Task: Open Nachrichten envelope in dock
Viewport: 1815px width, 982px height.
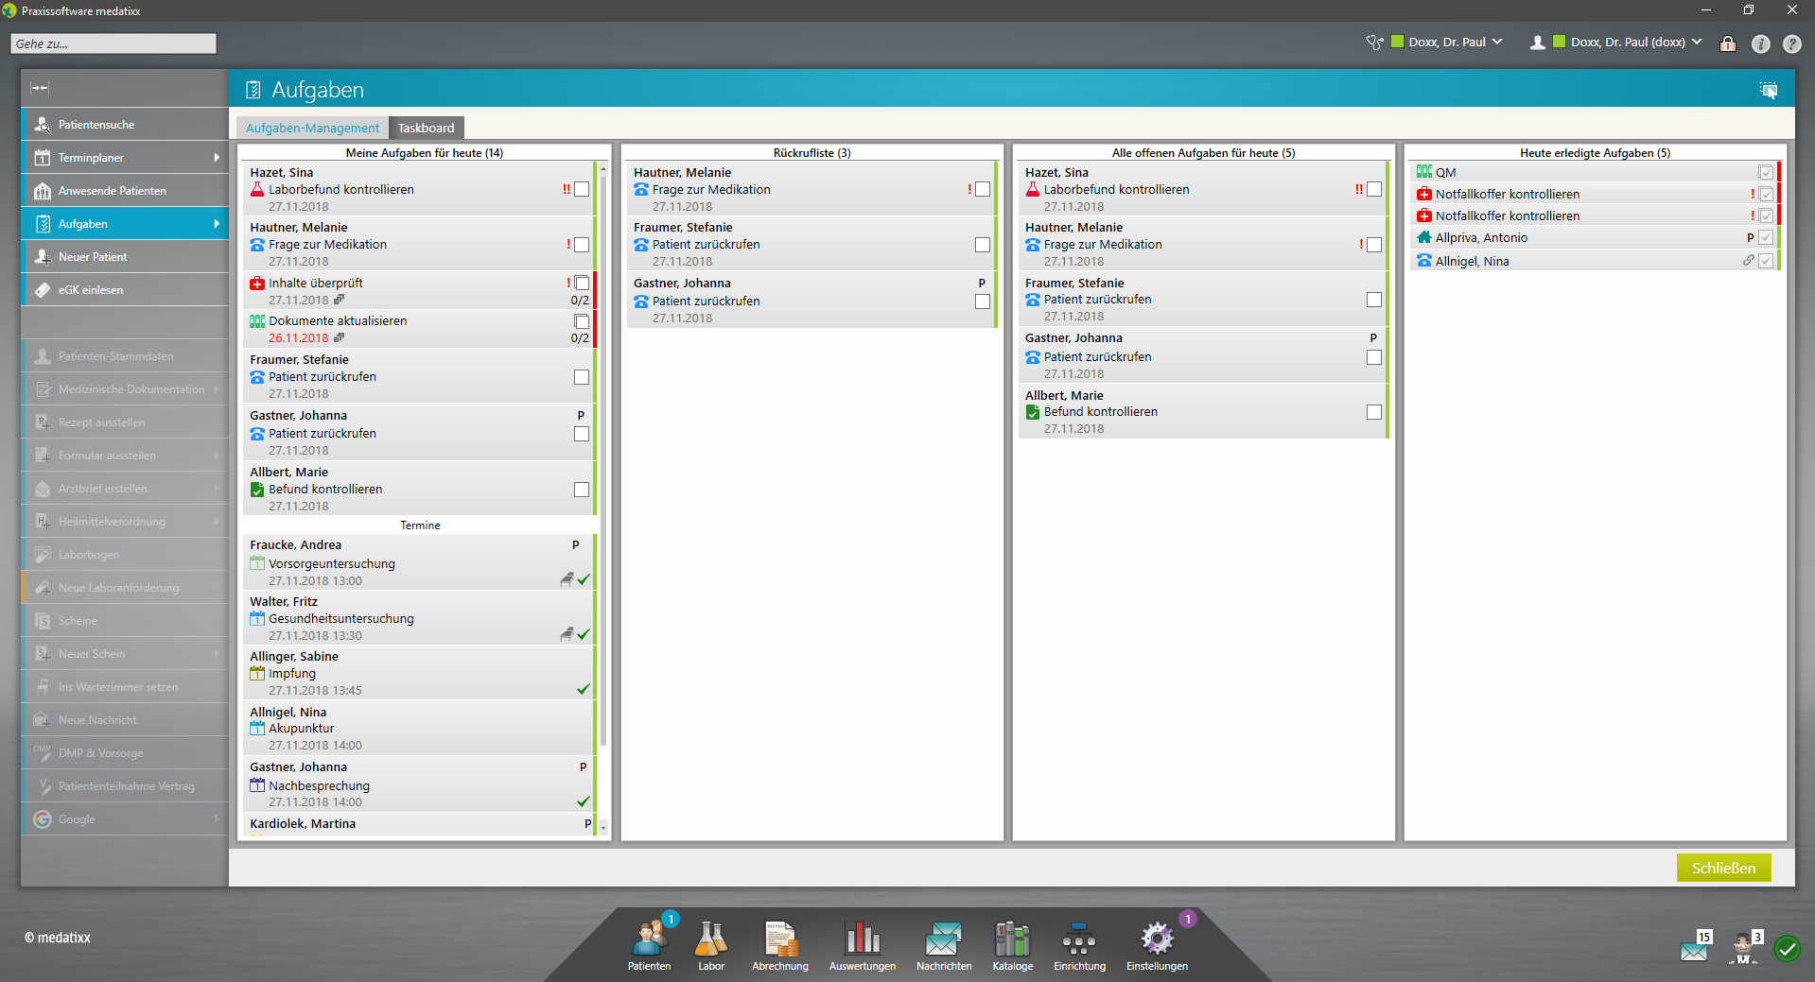Action: 943,941
